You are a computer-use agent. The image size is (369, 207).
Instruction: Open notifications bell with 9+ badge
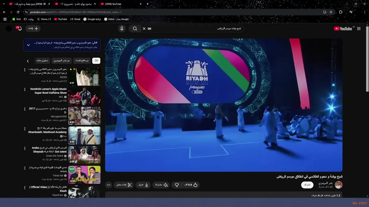coord(19,28)
